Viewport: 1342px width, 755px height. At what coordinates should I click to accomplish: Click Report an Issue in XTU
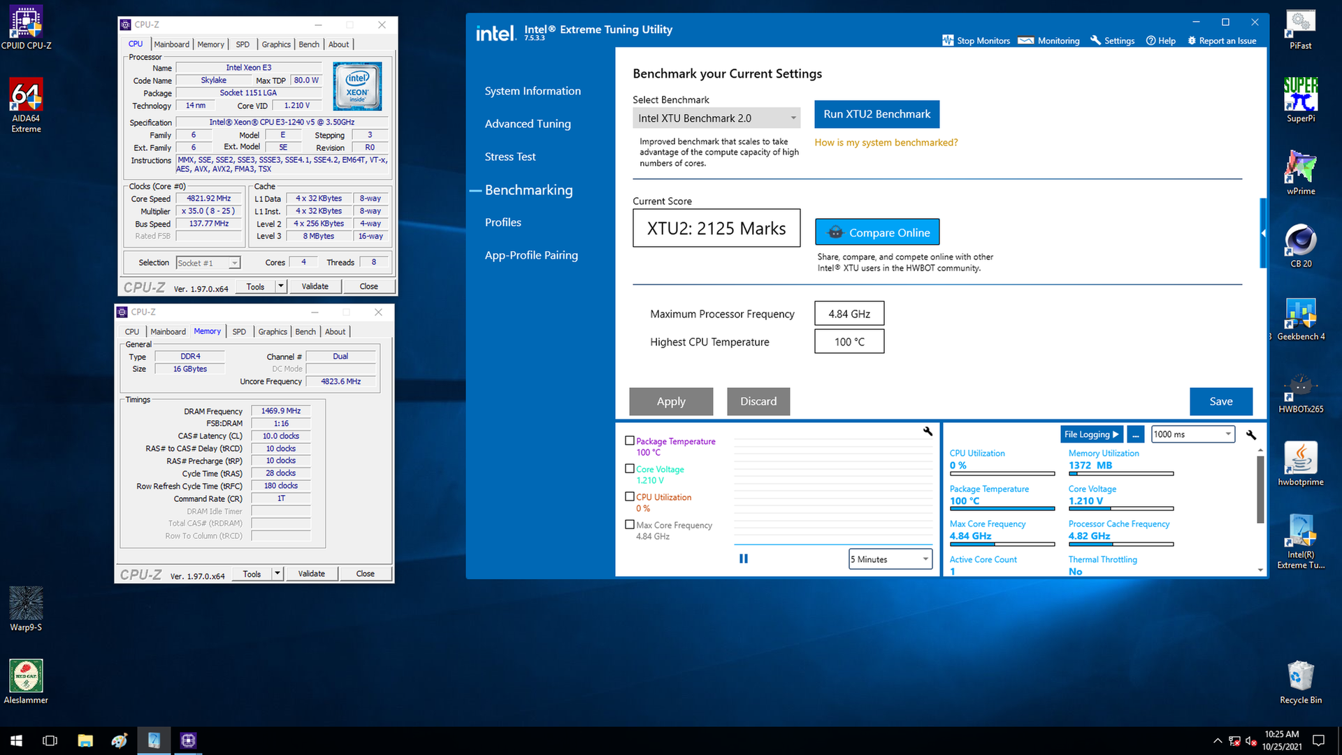point(1222,41)
